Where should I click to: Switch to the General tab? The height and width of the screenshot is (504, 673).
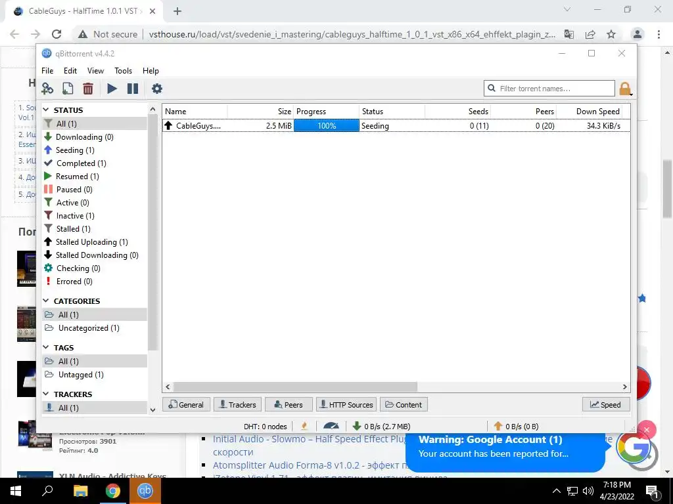tap(186, 404)
